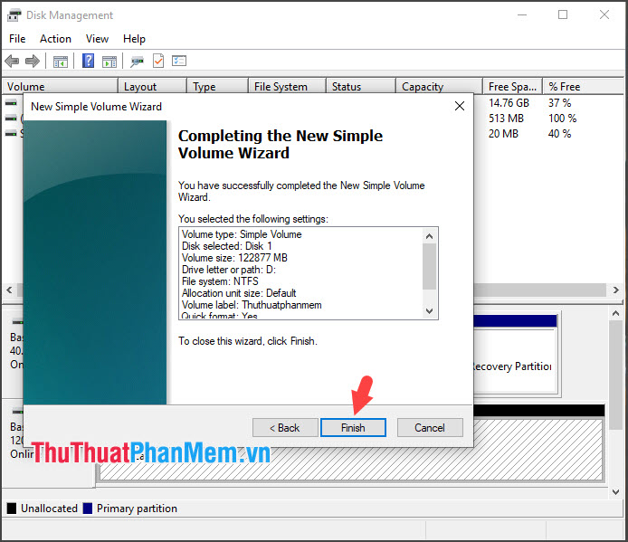Click the Show/Hide Action Pane toolbar icon
628x542 pixels.
[x=109, y=62]
